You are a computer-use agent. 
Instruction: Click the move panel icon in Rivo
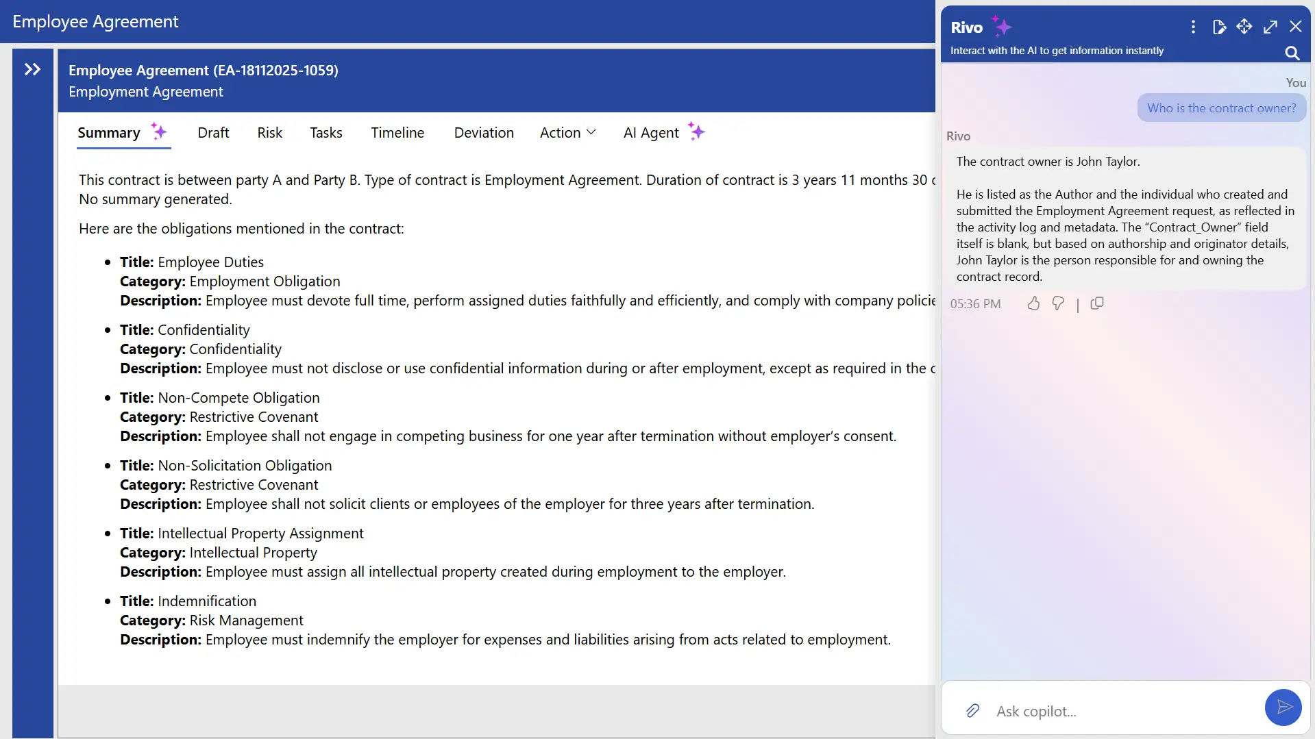pos(1244,26)
